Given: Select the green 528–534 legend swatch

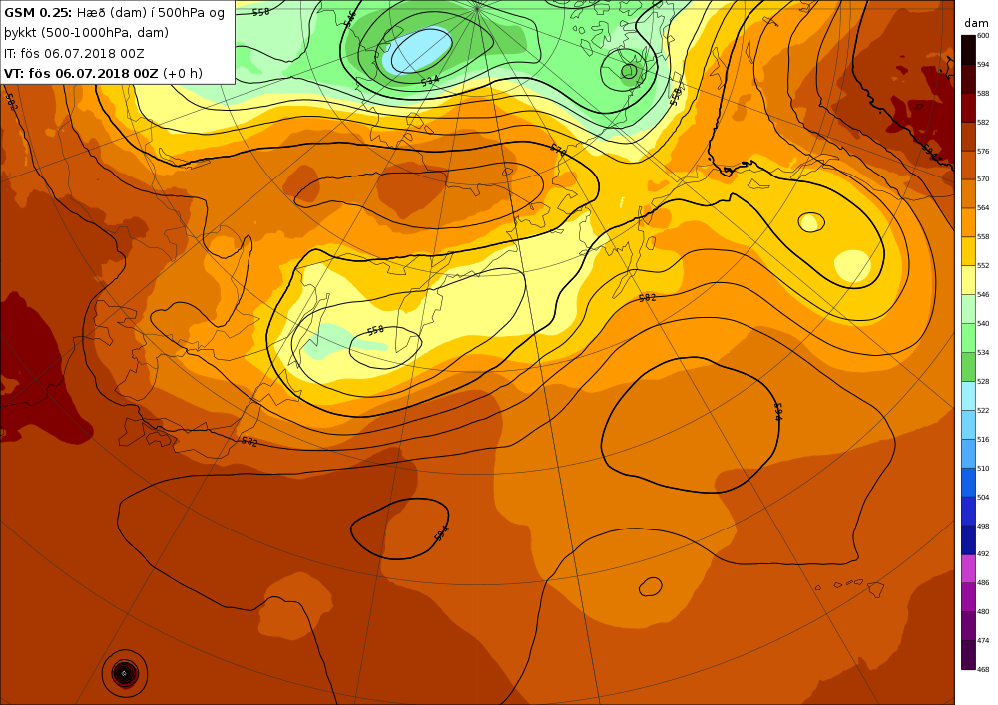Looking at the screenshot, I should tap(968, 367).
